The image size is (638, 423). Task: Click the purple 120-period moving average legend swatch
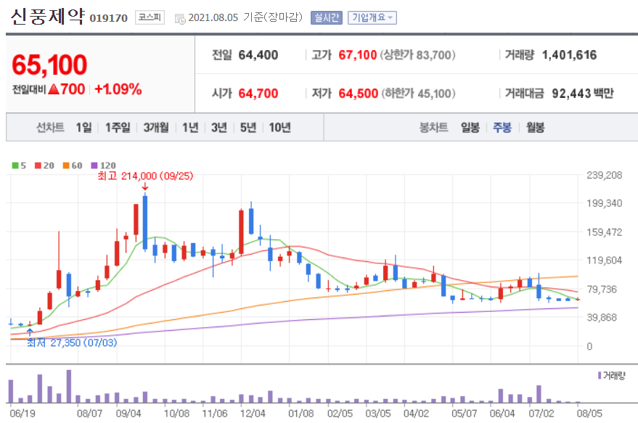[94, 165]
